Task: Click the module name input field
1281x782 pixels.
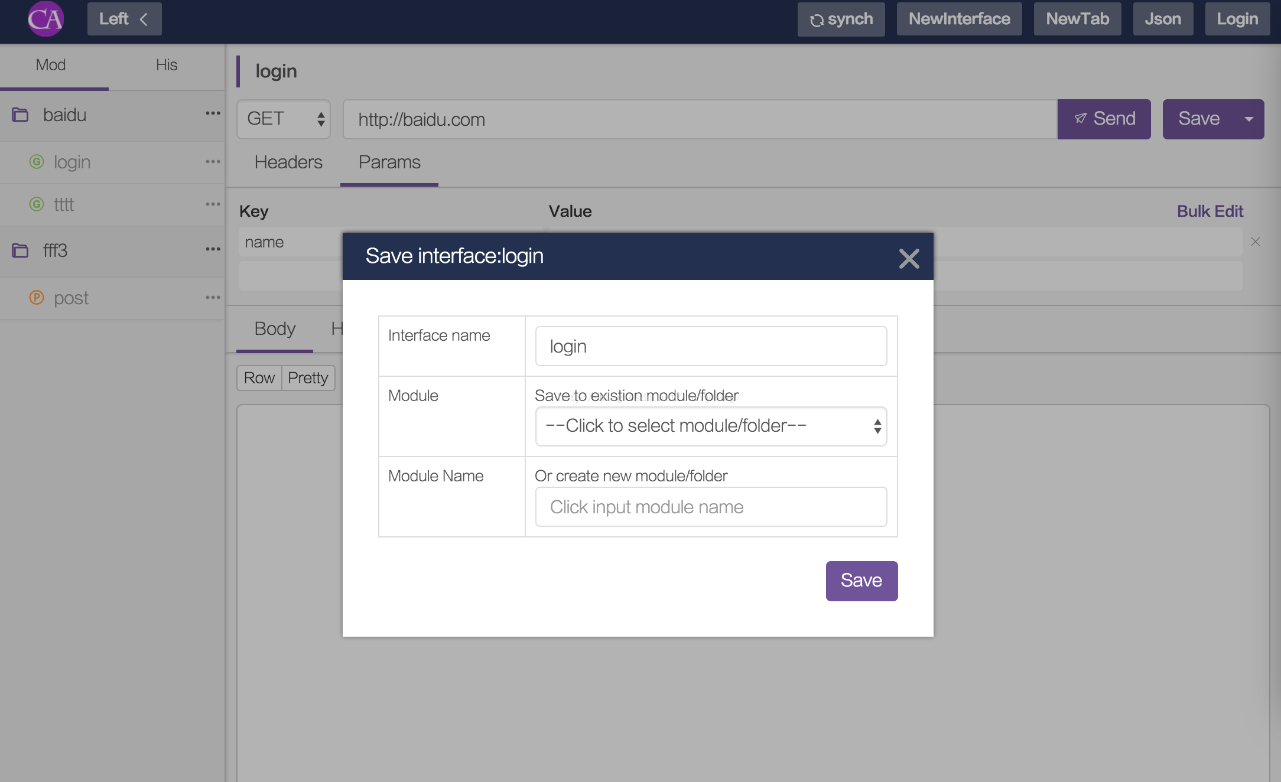Action: point(711,507)
